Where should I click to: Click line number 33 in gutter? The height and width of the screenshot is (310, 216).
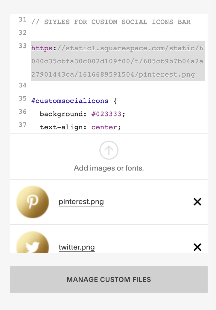(22, 46)
